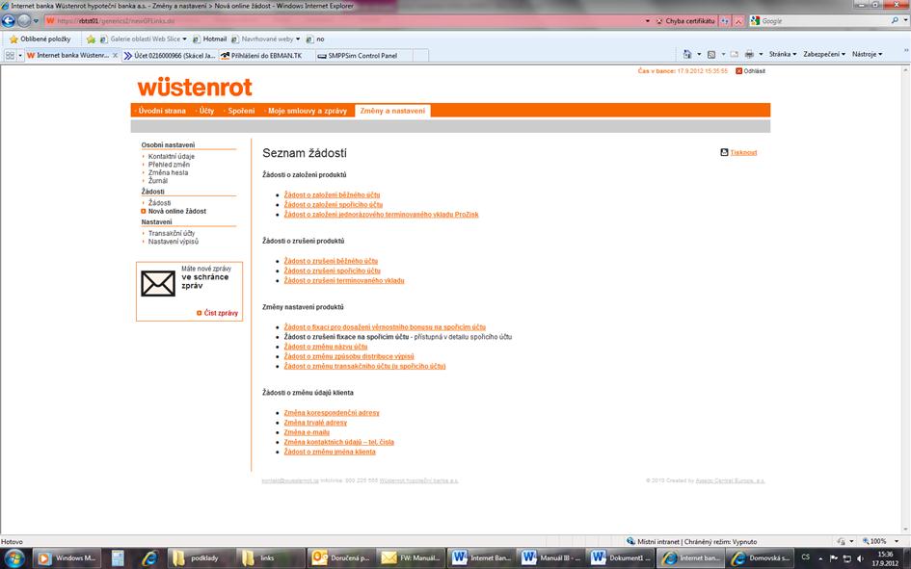Open 'Žádost o založení běžného účtu' link
911x569 pixels.
332,194
